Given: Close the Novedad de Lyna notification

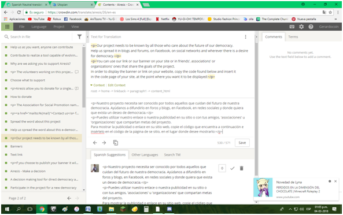Looking at the screenshot, I should (335, 181).
